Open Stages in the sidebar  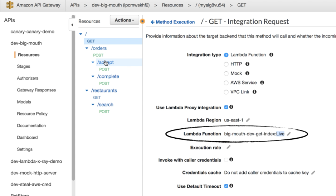[24, 66]
